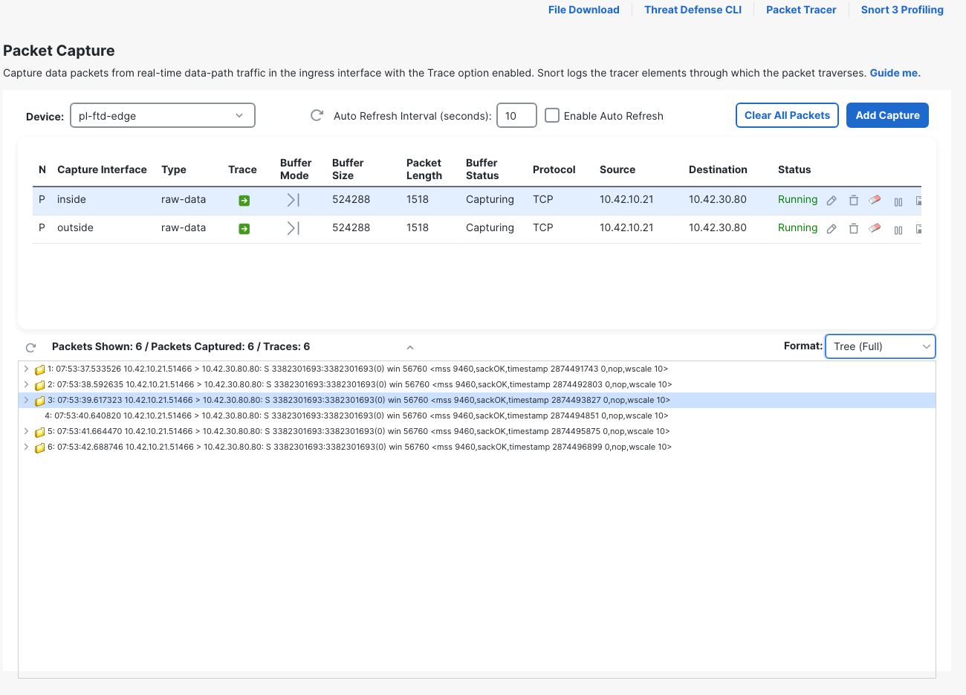The width and height of the screenshot is (966, 695).
Task: Click the Buffer Status column header
Action: (482, 169)
